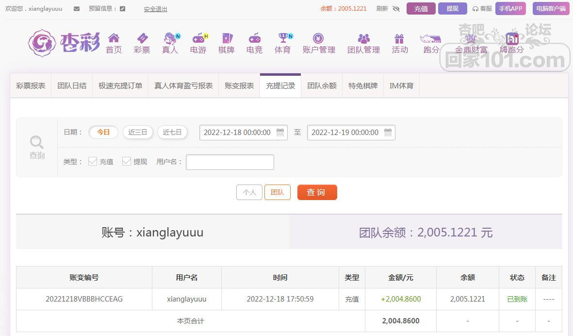
Task: Toggle balance visibility eye icon
Action: 396,9
